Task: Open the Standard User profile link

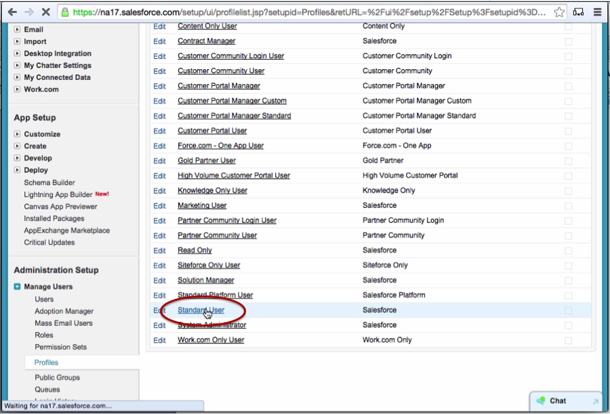Action: [201, 310]
